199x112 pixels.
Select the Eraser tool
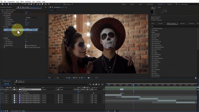pyautogui.click(x=43, y=4)
